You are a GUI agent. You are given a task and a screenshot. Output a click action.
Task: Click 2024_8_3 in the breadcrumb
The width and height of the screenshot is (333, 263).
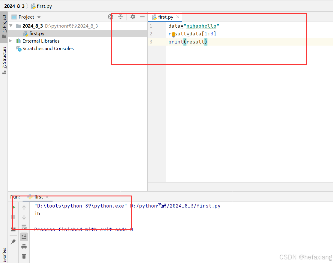tap(14, 6)
